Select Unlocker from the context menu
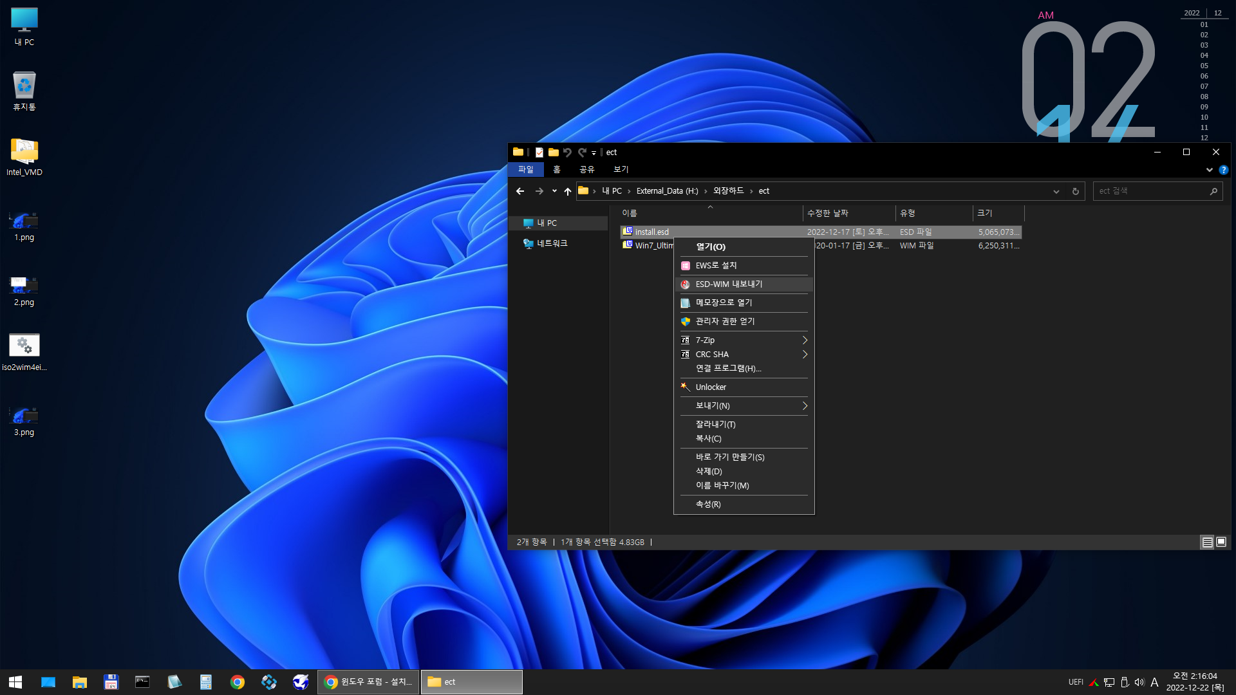The height and width of the screenshot is (695, 1236). click(x=744, y=387)
